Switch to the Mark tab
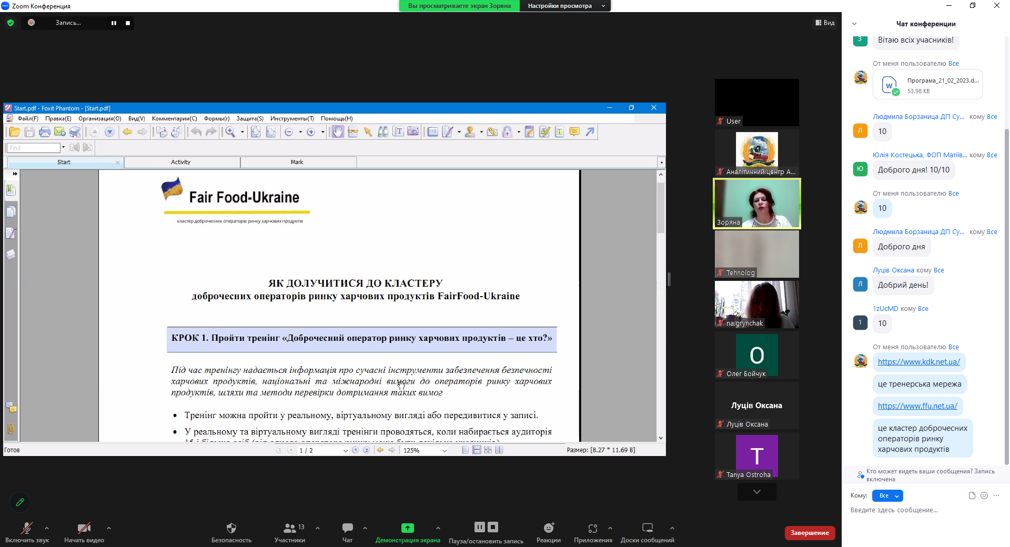 (x=297, y=162)
